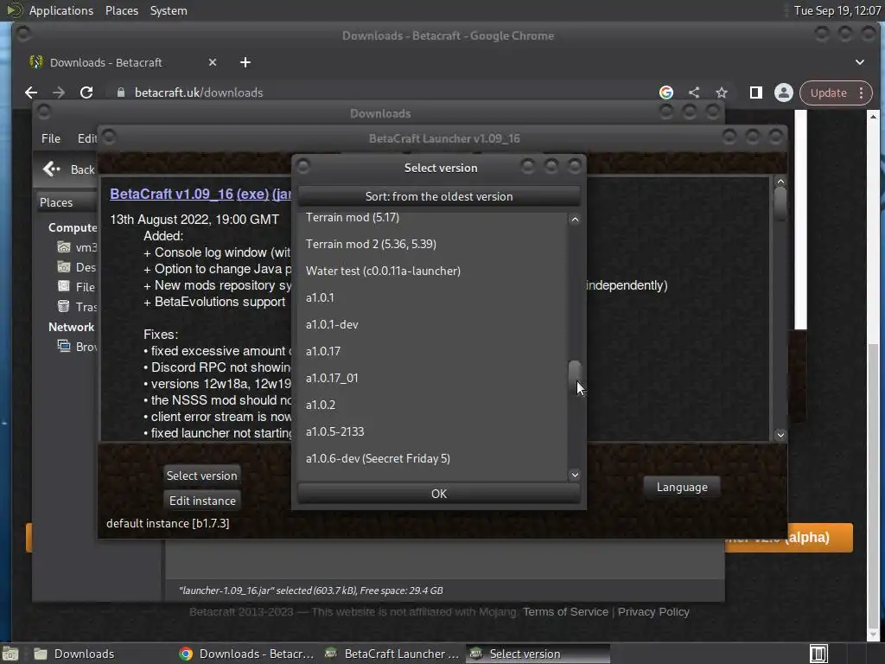The width and height of the screenshot is (885, 664).
Task: Click Select version button in launcher
Action: click(202, 476)
